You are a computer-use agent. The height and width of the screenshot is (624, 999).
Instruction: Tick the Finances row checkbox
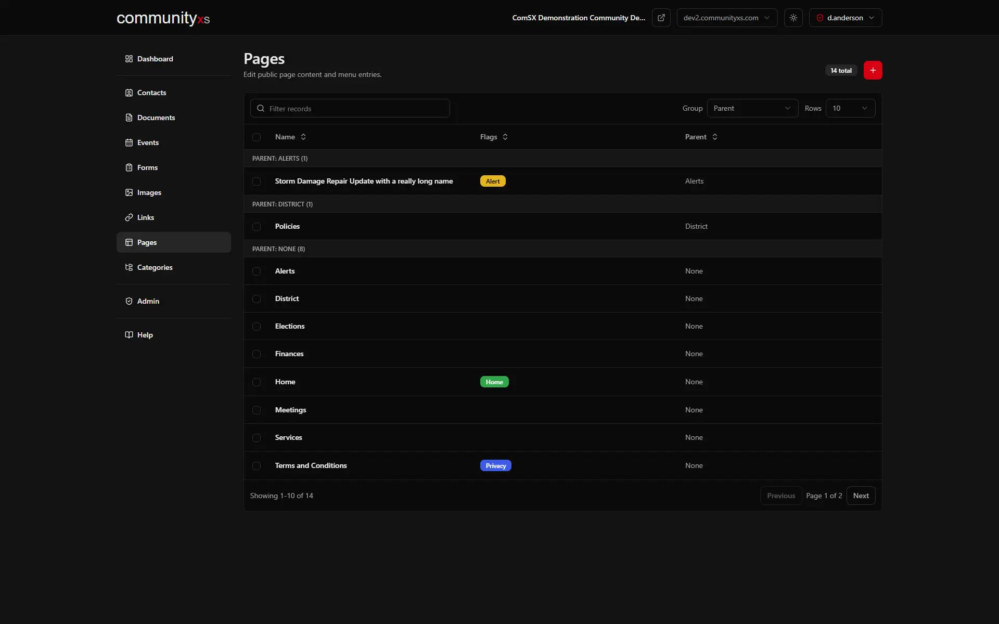(257, 354)
